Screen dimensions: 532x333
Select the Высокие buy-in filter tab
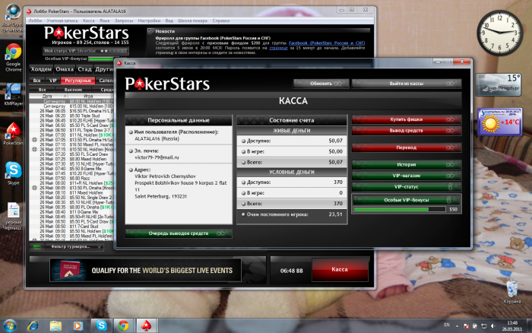point(73,90)
